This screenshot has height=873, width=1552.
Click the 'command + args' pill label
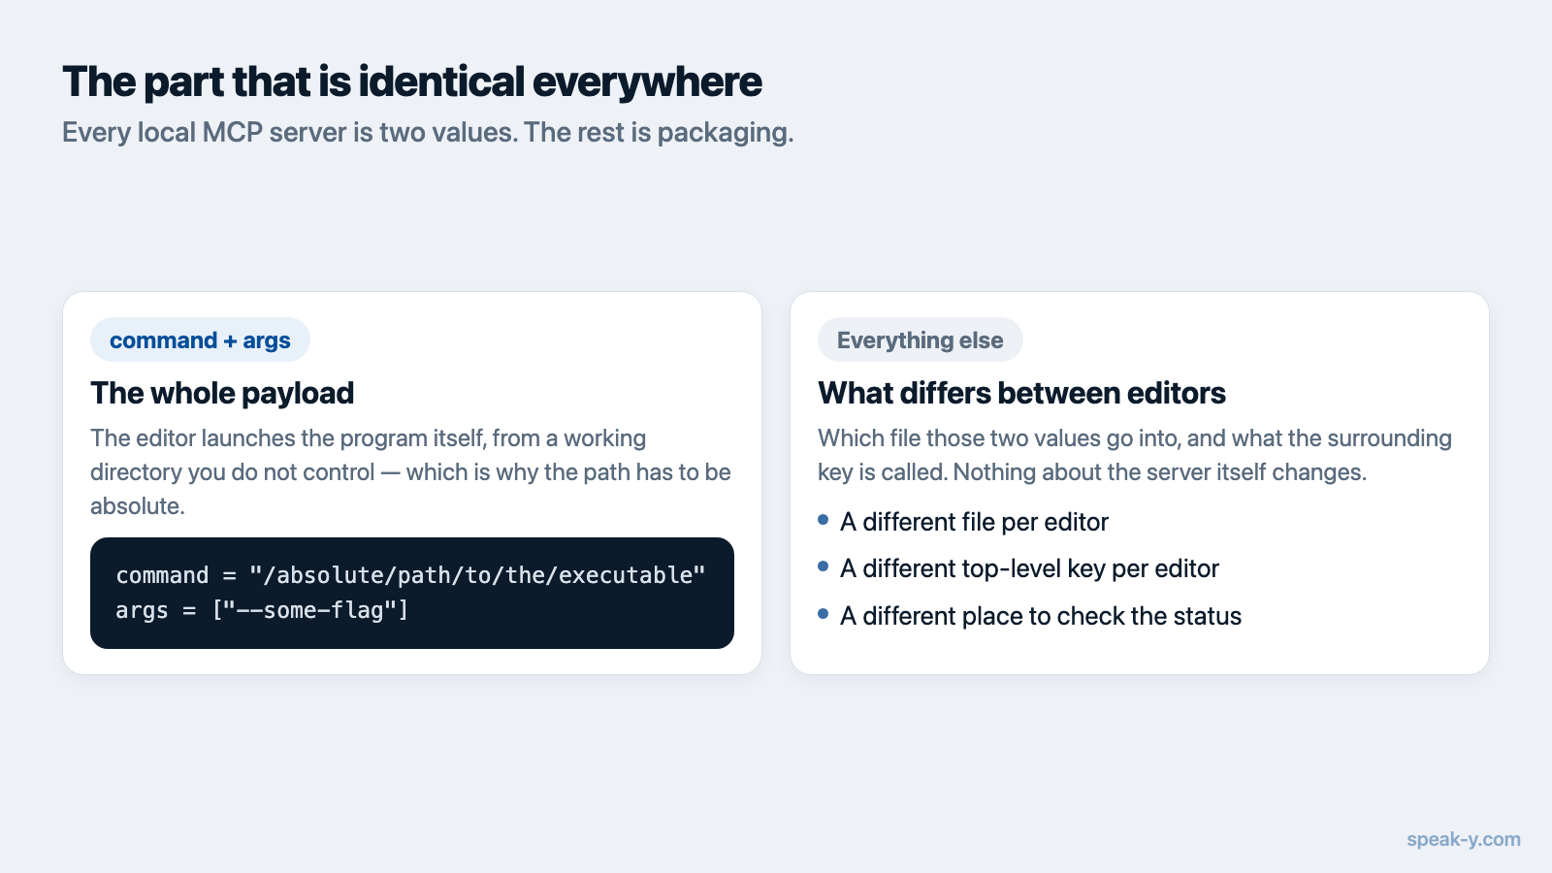(200, 340)
